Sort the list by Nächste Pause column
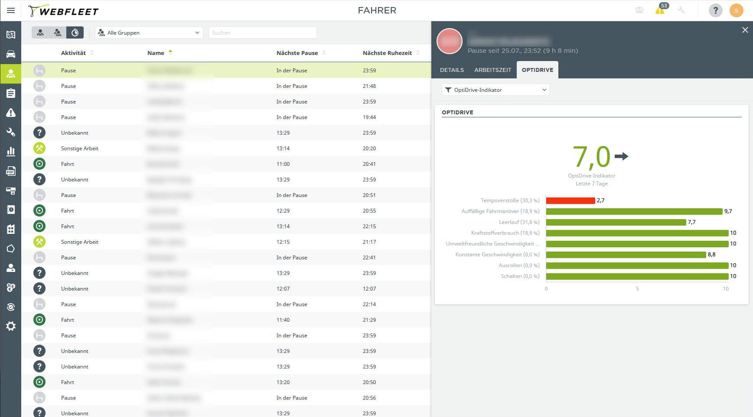 [x=297, y=53]
